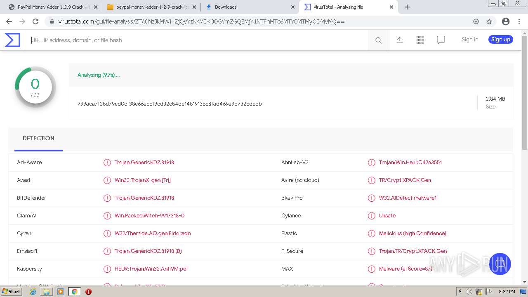Click Win32:TrojanX-gen [Trj] Avast result

(x=143, y=180)
